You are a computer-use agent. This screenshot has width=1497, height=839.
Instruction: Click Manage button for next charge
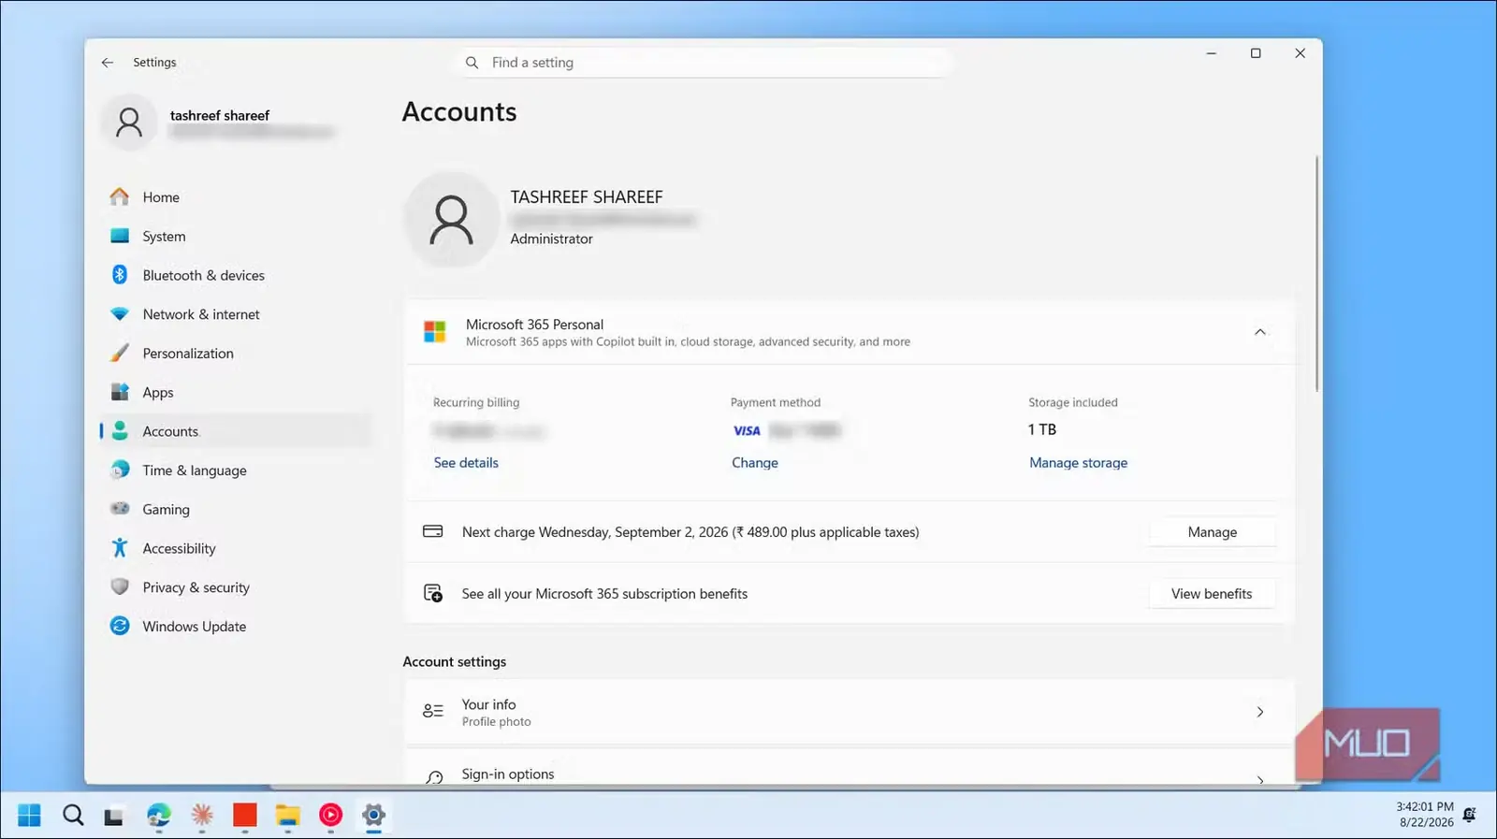(1213, 532)
